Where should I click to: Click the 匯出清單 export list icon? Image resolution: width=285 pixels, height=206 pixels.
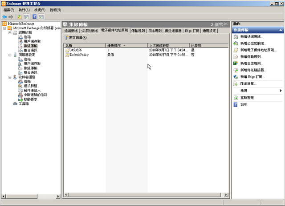236,84
